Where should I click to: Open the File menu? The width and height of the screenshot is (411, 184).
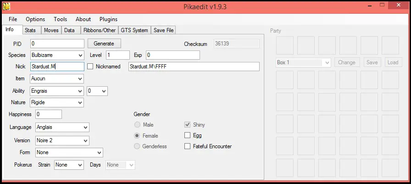(x=13, y=19)
